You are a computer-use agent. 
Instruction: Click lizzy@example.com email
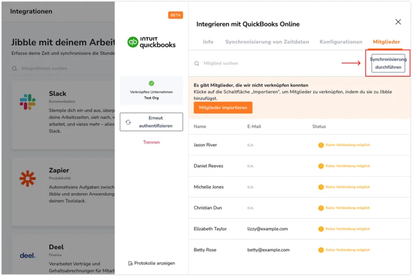pyautogui.click(x=268, y=229)
